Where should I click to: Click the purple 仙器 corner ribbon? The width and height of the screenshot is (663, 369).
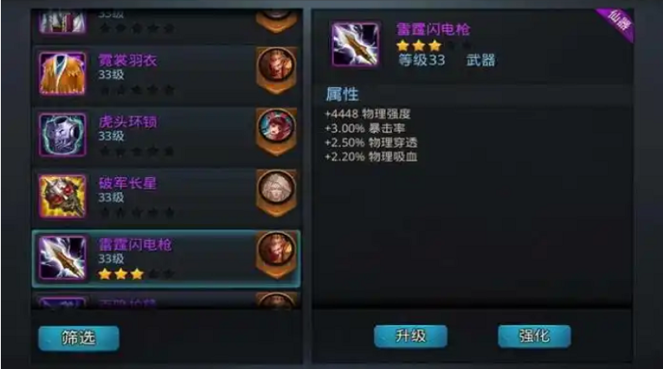click(619, 23)
